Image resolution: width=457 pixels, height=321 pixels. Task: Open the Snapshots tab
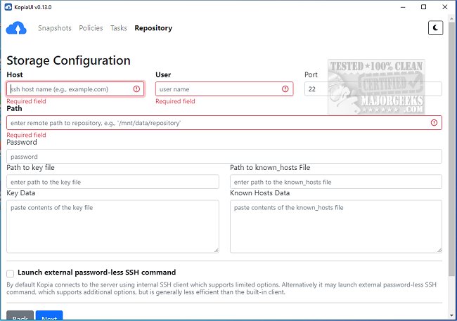pos(55,28)
